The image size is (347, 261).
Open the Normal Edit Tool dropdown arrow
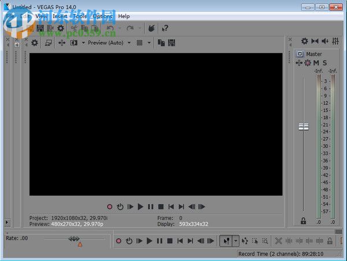(x=236, y=241)
